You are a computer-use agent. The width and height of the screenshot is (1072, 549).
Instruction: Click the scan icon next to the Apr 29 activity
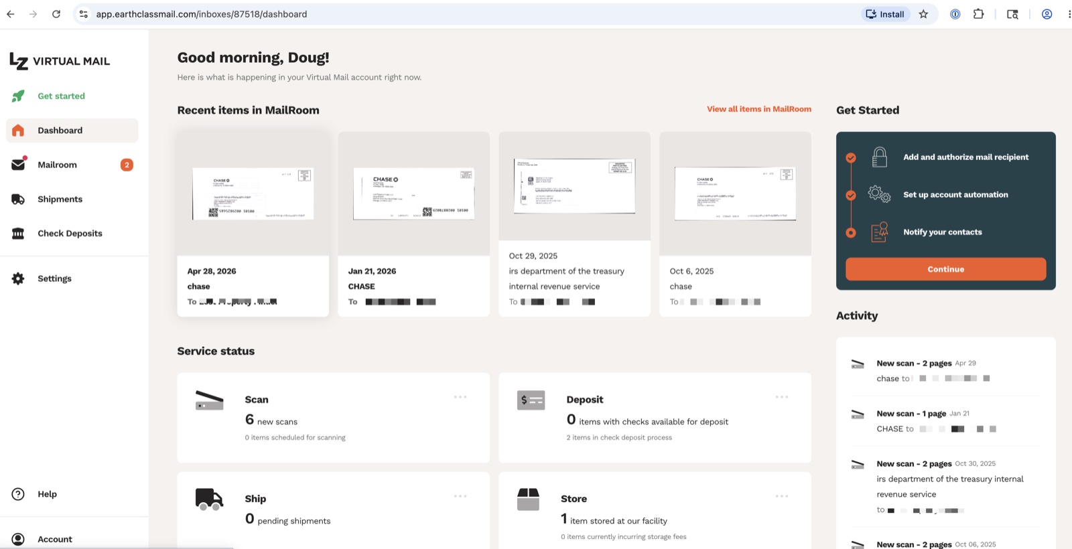click(x=858, y=364)
